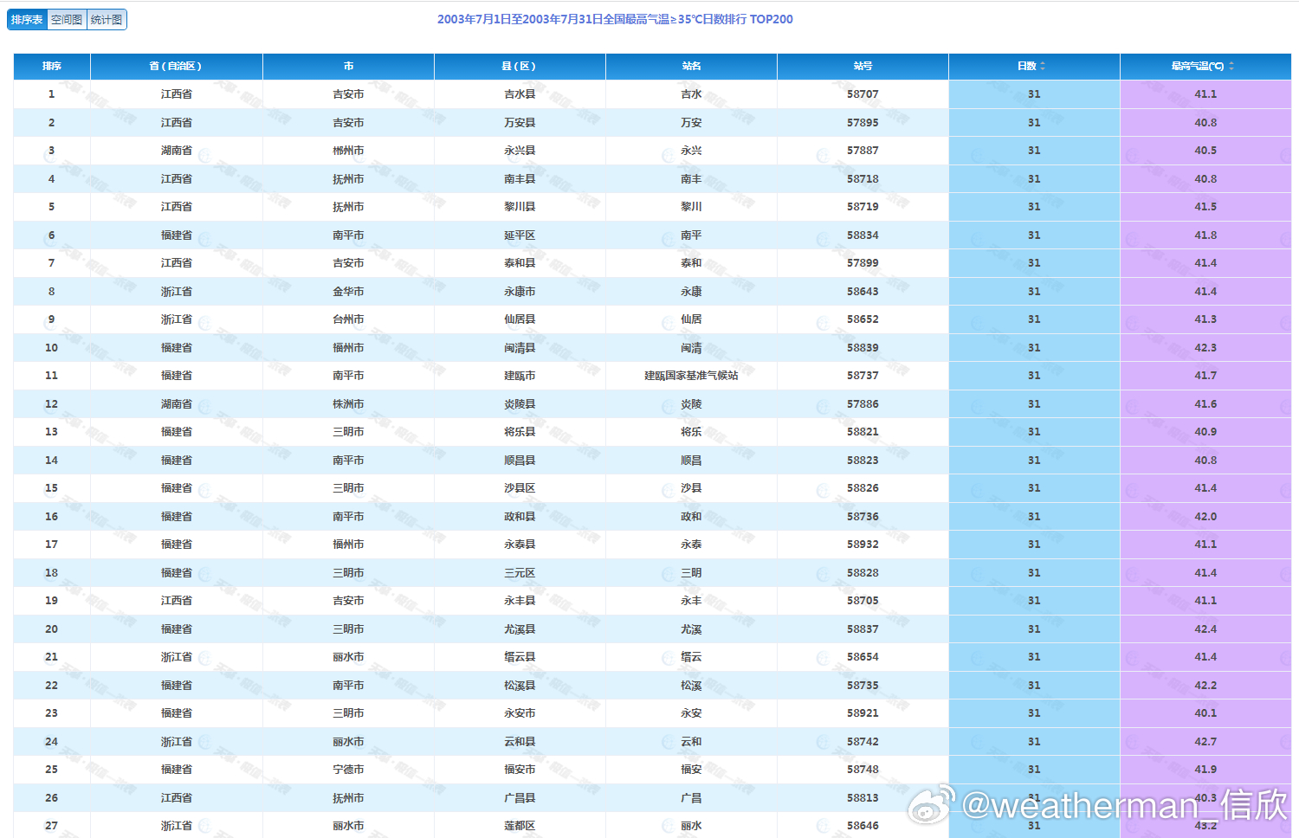
Task: Click city cell 宁德市
Action: coord(348,770)
